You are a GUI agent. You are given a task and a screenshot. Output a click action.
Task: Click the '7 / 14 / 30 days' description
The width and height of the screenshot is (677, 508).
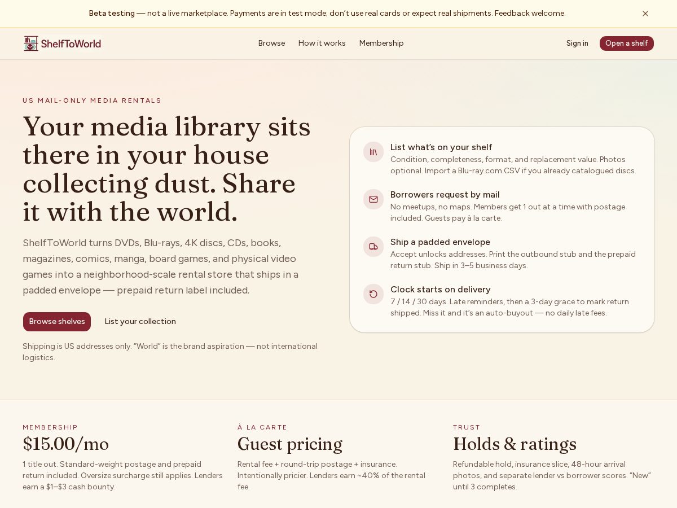click(x=509, y=307)
